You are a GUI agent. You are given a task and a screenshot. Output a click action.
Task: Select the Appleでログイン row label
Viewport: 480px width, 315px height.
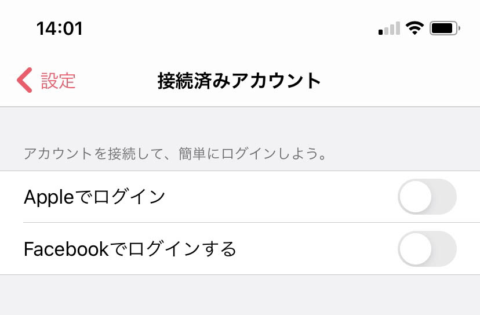coord(94,197)
